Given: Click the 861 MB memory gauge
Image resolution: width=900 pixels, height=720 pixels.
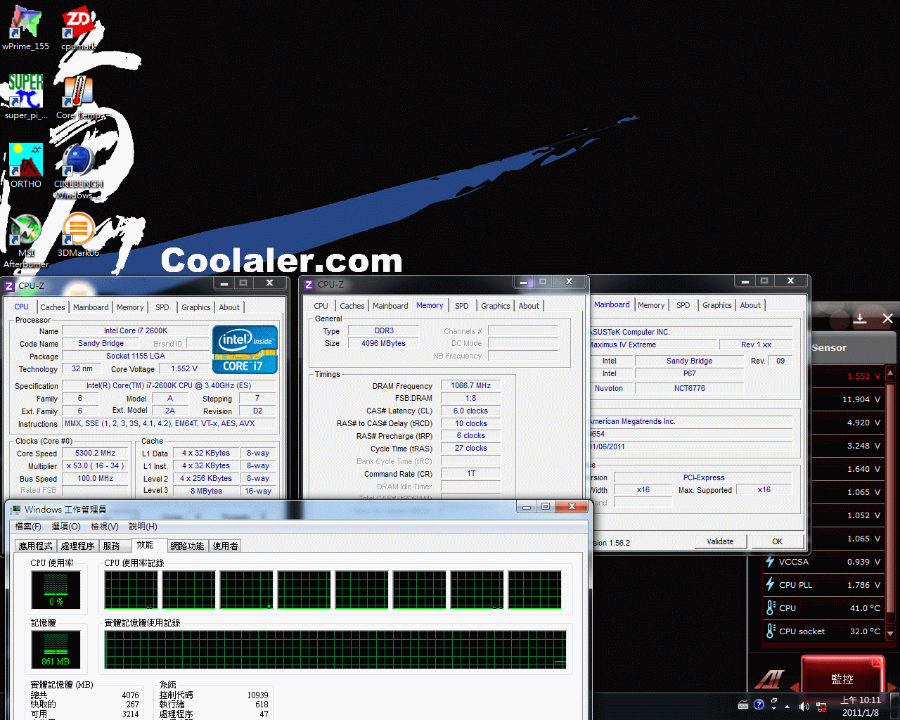Looking at the screenshot, I should click(x=56, y=649).
